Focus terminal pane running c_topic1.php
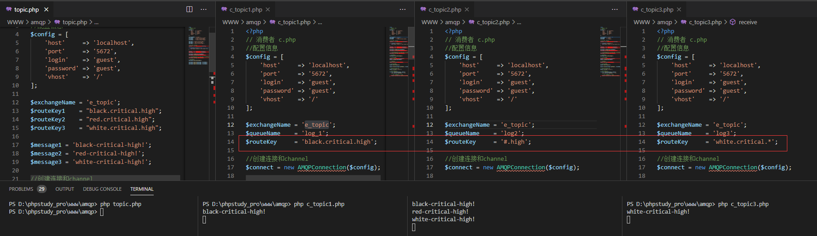The image size is (817, 236). [303, 216]
